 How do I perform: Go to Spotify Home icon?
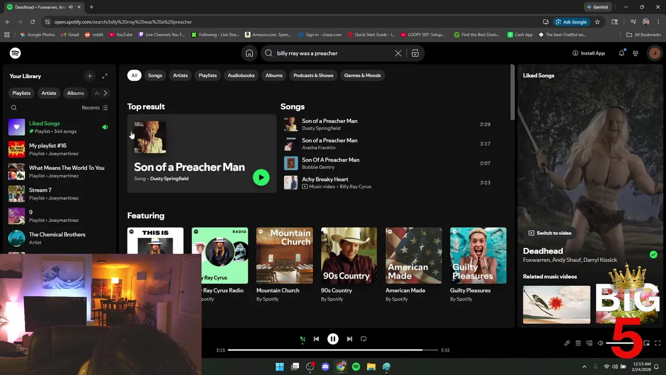coord(249,53)
